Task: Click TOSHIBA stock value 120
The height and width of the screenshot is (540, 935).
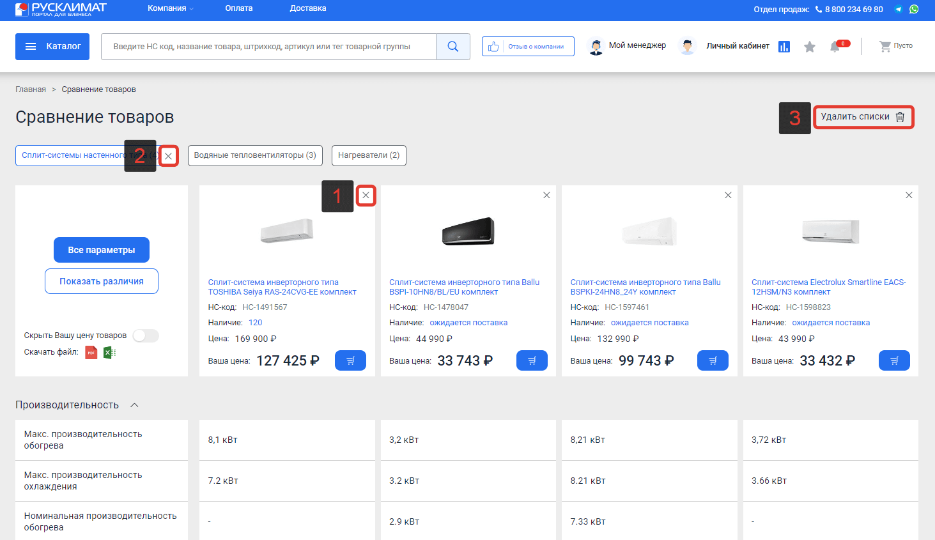Action: tap(256, 323)
